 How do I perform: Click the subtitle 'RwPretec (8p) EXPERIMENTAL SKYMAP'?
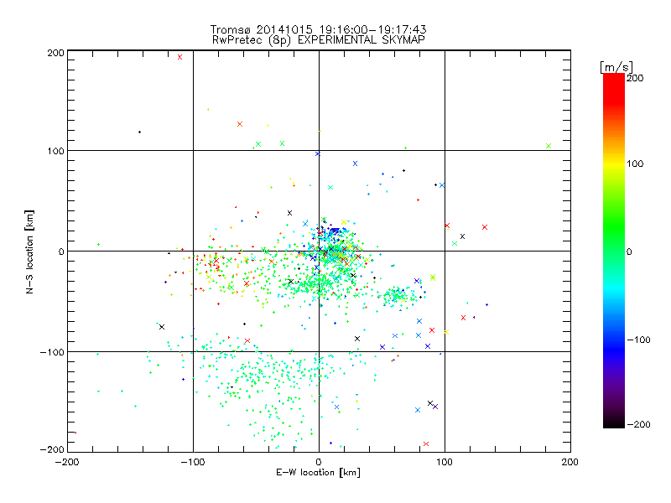319,40
